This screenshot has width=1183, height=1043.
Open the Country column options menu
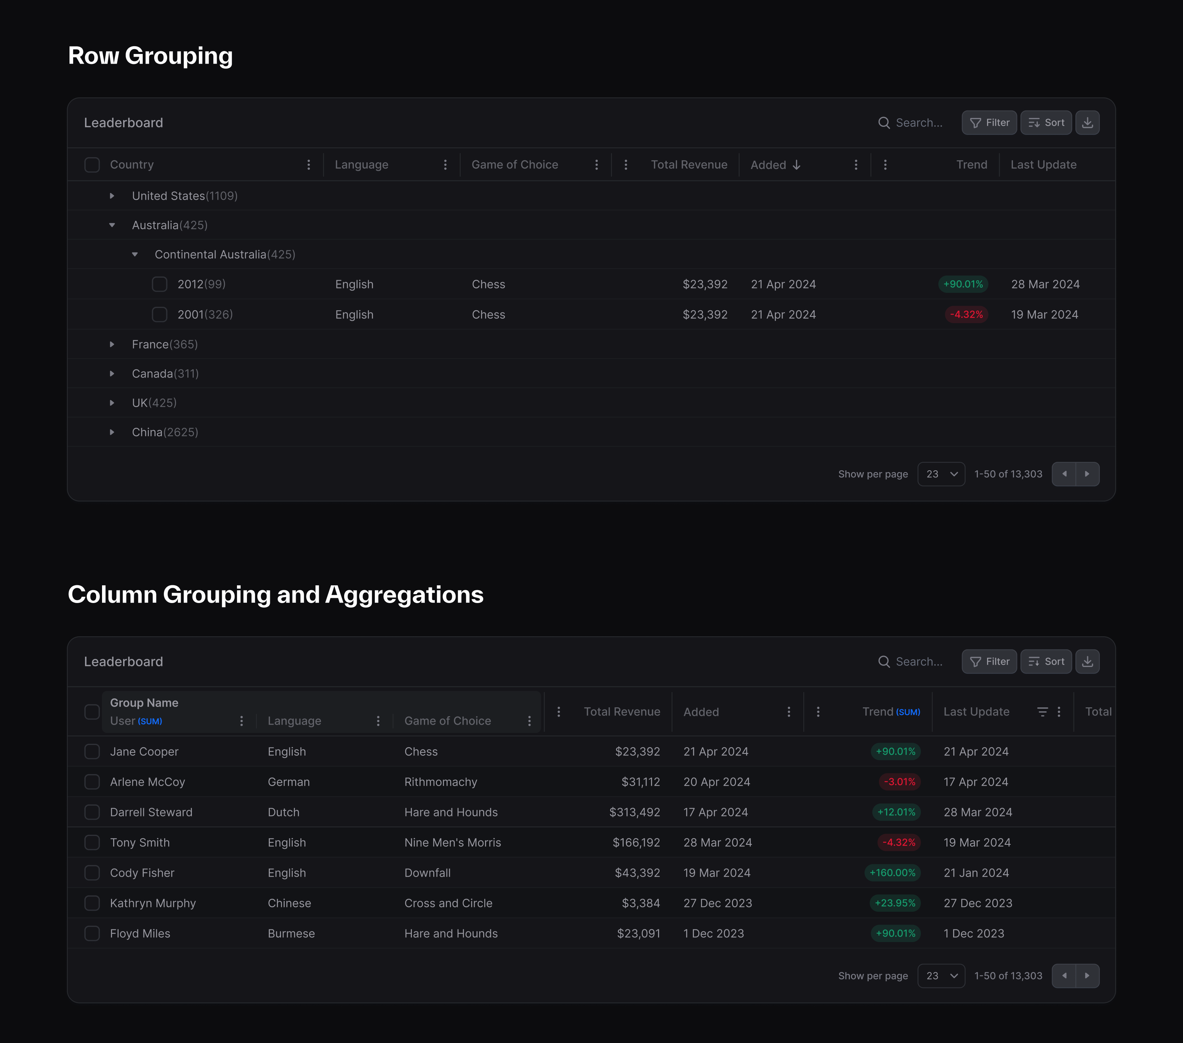click(x=309, y=165)
